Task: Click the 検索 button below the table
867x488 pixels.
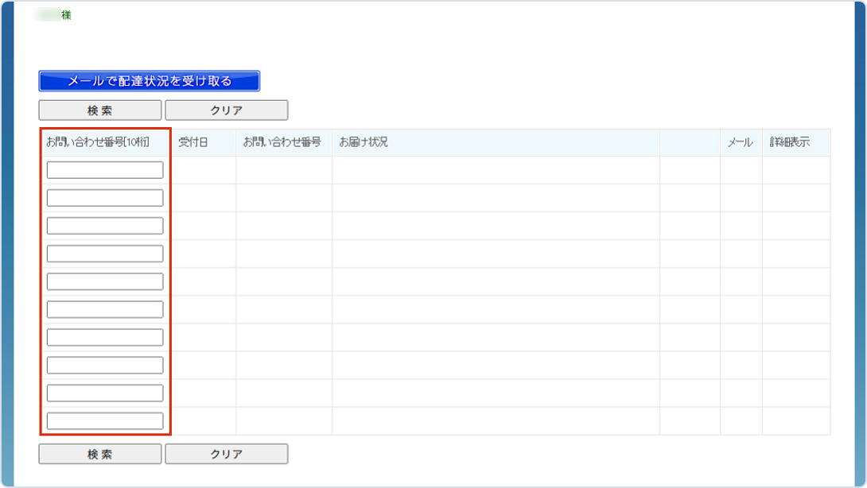Action: pos(100,454)
